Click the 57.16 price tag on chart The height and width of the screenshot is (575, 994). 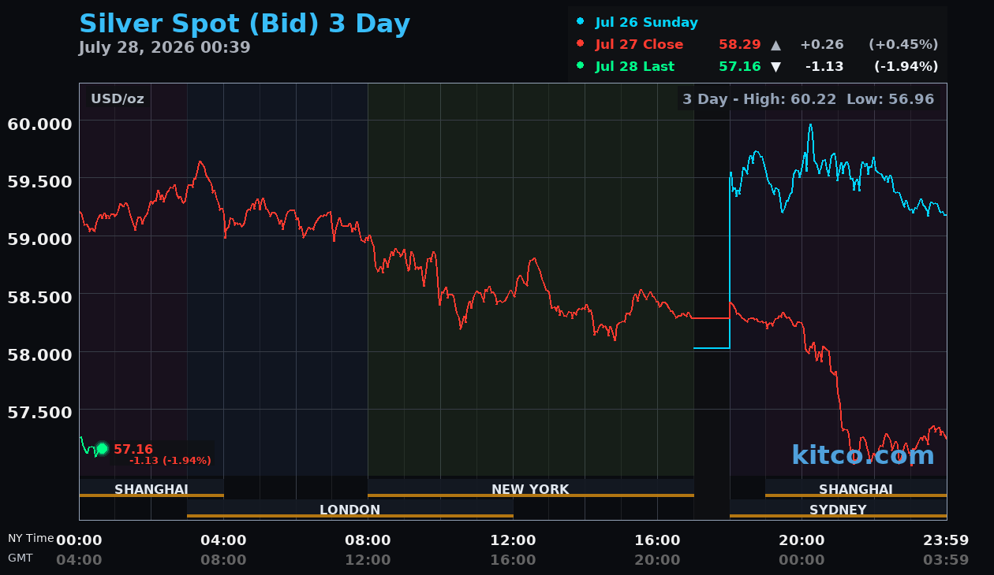133,449
